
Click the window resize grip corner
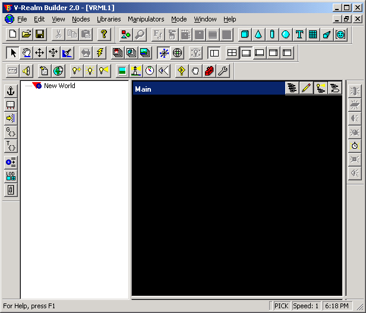click(x=359, y=306)
